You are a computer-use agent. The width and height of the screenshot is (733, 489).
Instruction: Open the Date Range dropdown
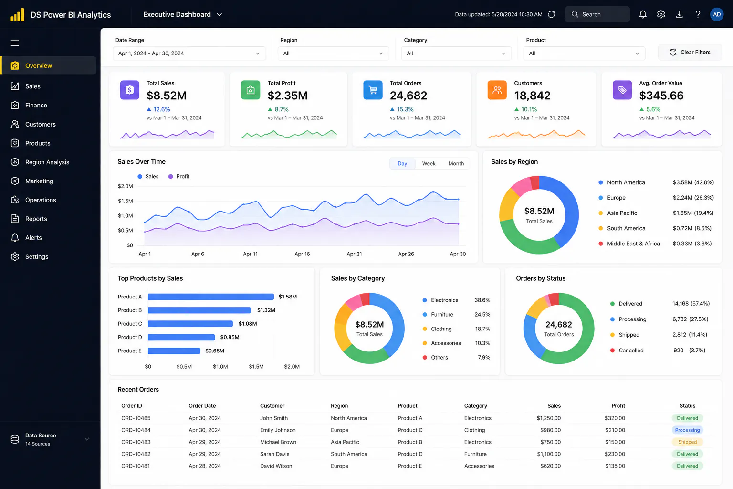pos(189,53)
